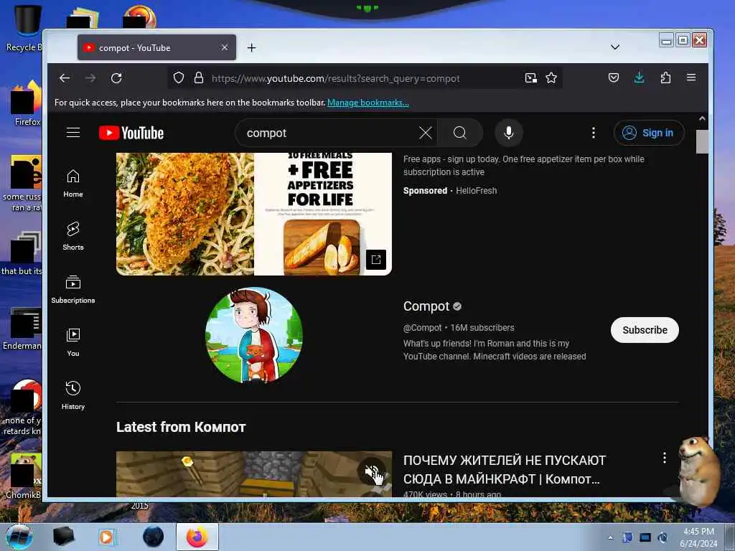This screenshot has width=735, height=551.
Task: Select the compot - YouTube tab
Action: tap(156, 47)
